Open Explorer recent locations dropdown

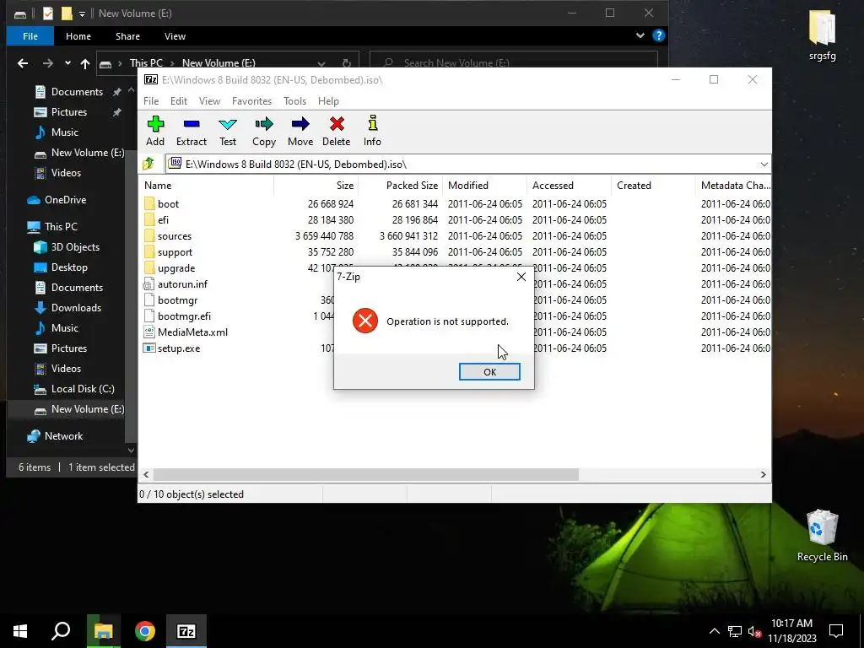[67, 63]
